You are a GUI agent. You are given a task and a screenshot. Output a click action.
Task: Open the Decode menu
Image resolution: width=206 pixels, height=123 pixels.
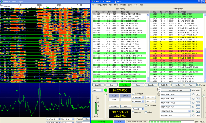tap(123, 5)
